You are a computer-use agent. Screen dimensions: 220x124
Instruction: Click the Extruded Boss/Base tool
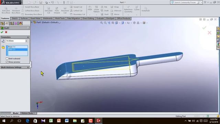click(x=6, y=10)
